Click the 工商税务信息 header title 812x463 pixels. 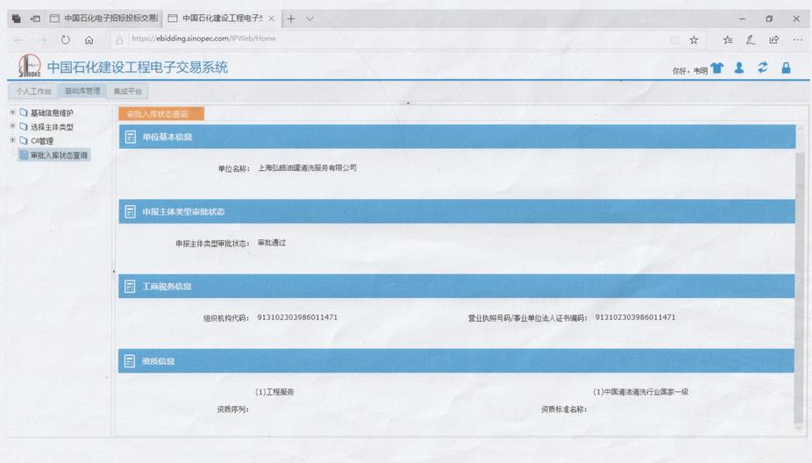point(167,287)
